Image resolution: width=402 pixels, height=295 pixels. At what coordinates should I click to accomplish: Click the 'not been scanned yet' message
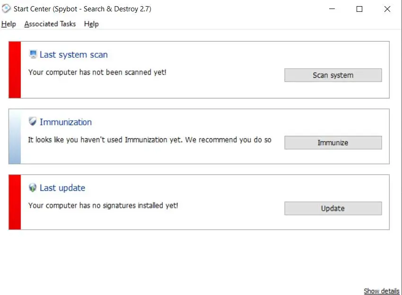point(97,72)
